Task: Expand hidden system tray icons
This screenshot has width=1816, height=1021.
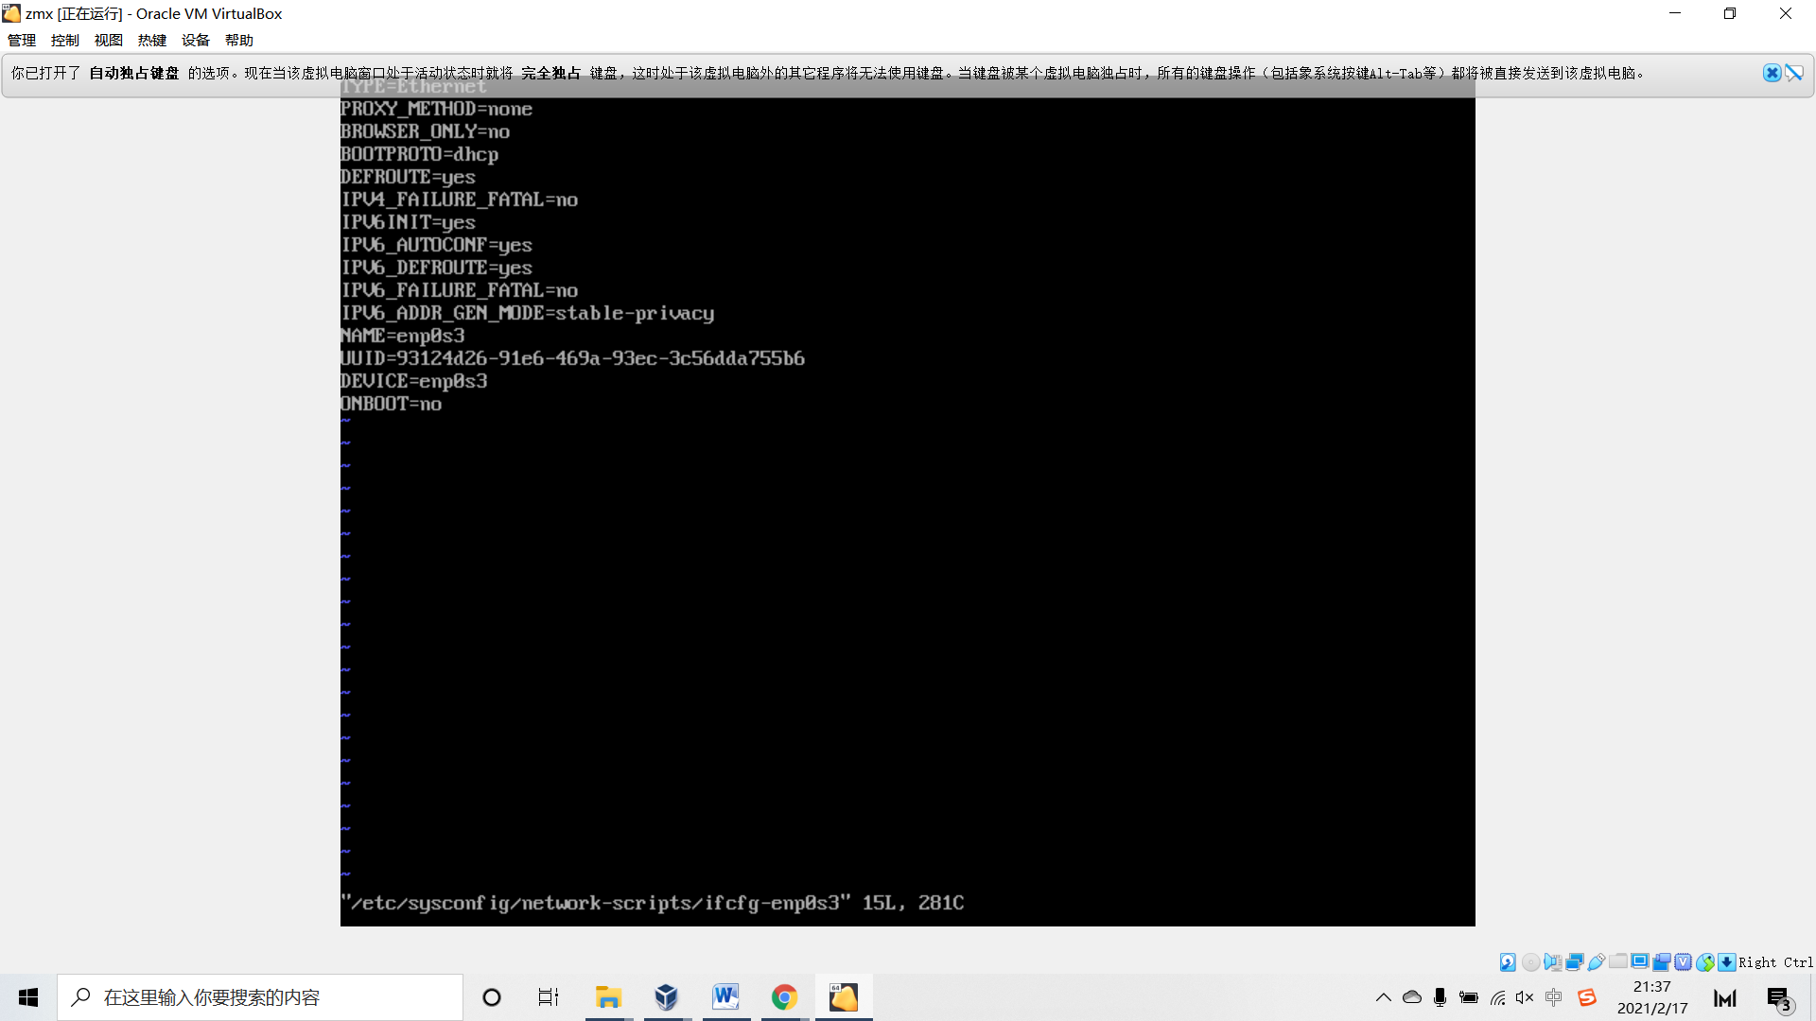Action: point(1383,997)
